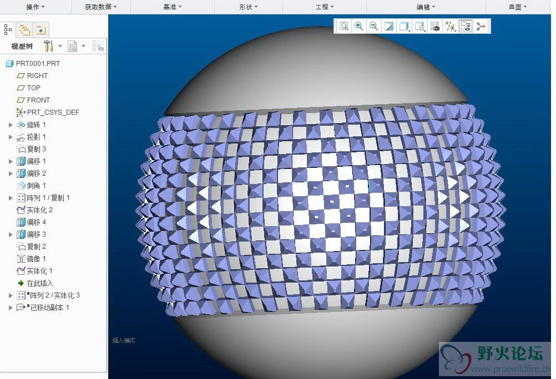
Task: Click the 旋转 1 revolve feature icon
Action: click(21, 125)
